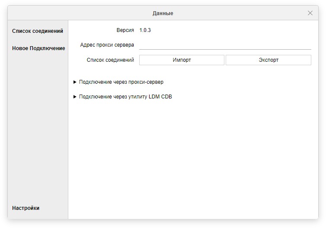Close the Данные dialog window
Image resolution: width=326 pixels, height=228 pixels.
tap(310, 13)
